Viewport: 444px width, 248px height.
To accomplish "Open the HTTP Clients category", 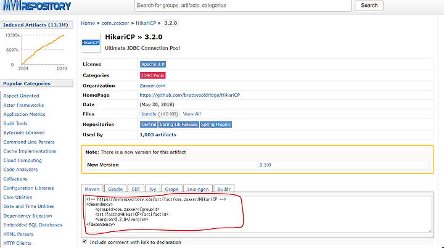I will (x=17, y=243).
